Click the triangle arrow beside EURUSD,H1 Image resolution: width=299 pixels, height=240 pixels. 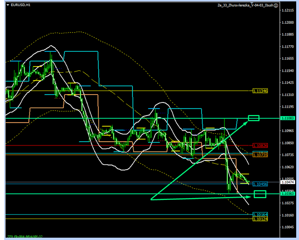pyautogui.click(x=7, y=5)
